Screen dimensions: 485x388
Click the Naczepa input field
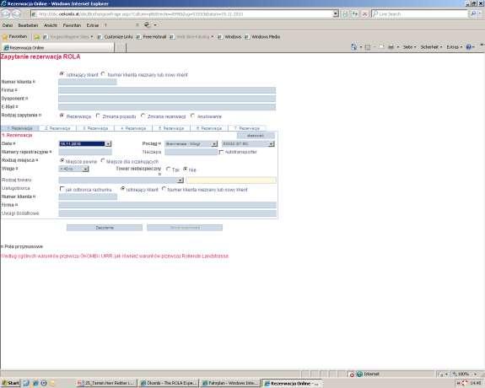pos(191,152)
